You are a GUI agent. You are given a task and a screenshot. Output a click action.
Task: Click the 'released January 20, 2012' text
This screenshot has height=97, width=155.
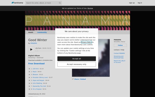click(x=37, y=94)
